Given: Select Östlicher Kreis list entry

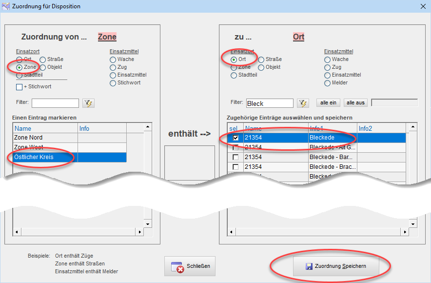Looking at the screenshot, I should coord(34,157).
